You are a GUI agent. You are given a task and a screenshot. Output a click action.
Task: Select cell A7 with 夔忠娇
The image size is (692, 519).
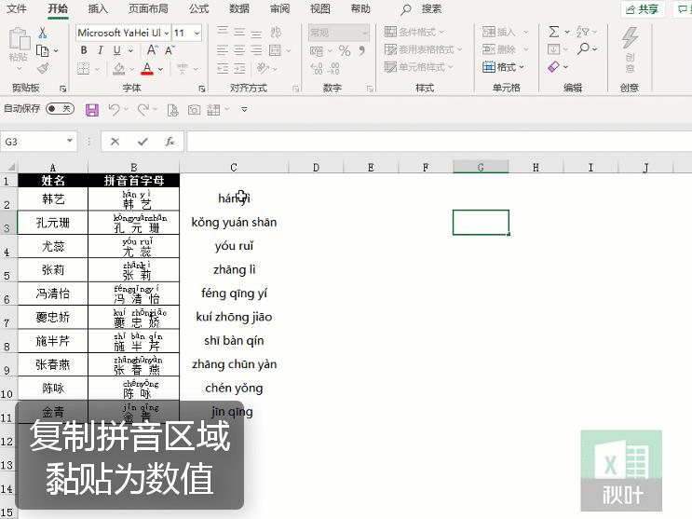53,317
